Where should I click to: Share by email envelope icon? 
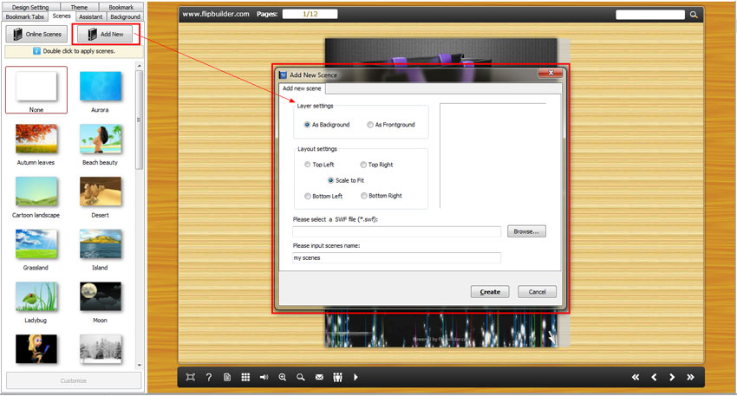[x=319, y=378]
